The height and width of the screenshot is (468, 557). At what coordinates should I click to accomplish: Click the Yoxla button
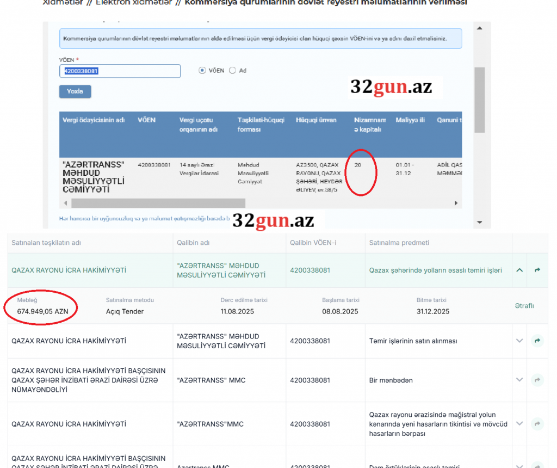click(75, 91)
